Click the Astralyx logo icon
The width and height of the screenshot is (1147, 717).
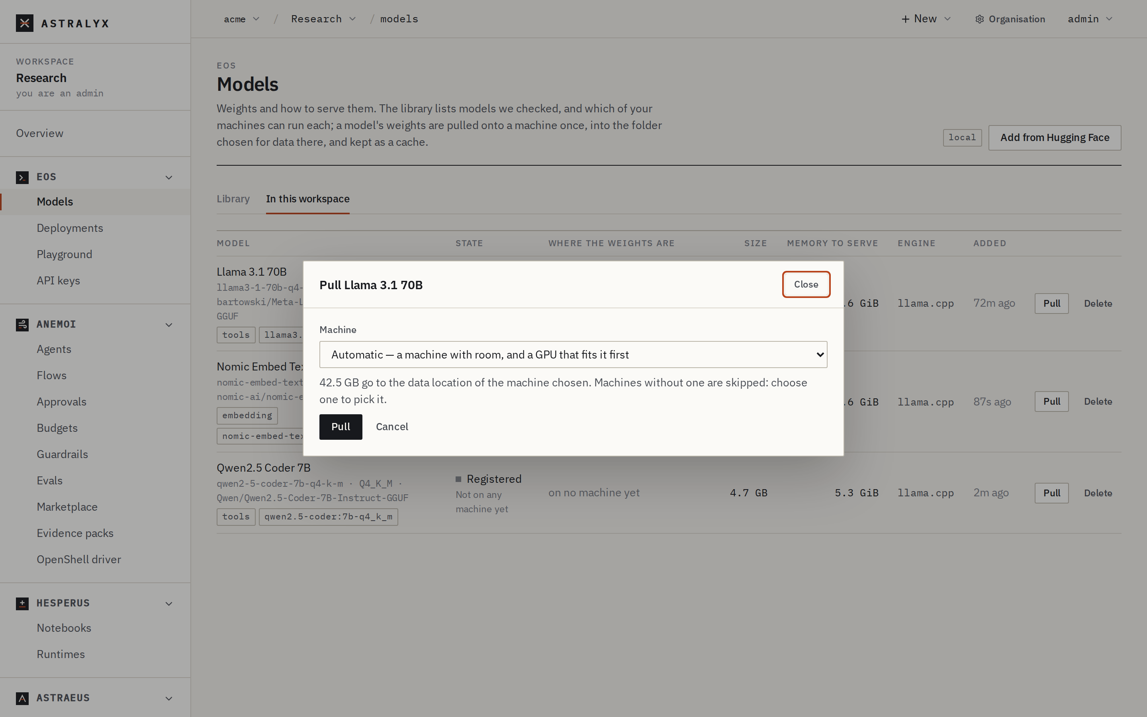click(x=25, y=23)
